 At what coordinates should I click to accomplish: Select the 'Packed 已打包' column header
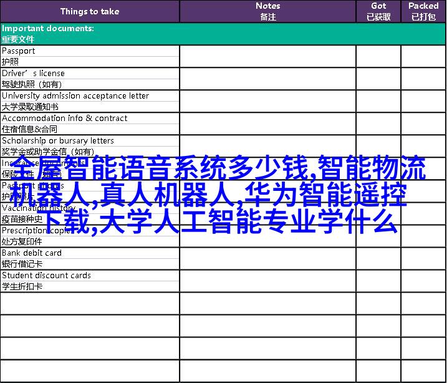coord(423,11)
